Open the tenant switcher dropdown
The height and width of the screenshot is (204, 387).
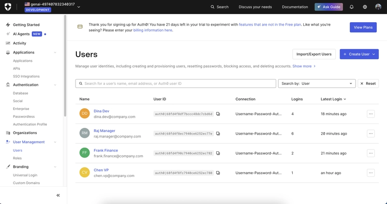[x=79, y=7]
